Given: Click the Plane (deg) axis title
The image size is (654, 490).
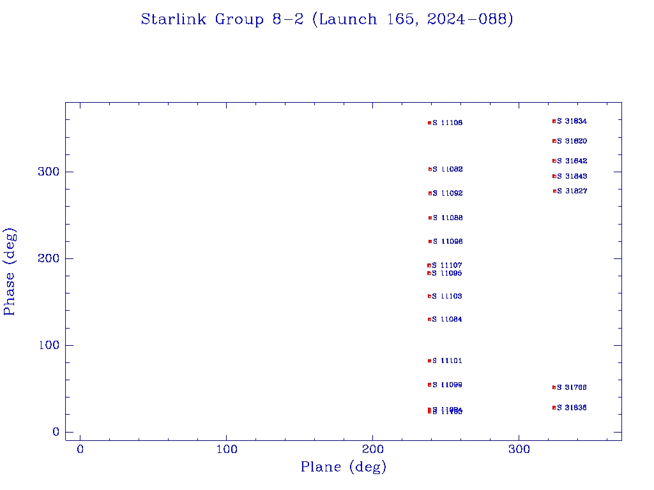Looking at the screenshot, I should (343, 466).
